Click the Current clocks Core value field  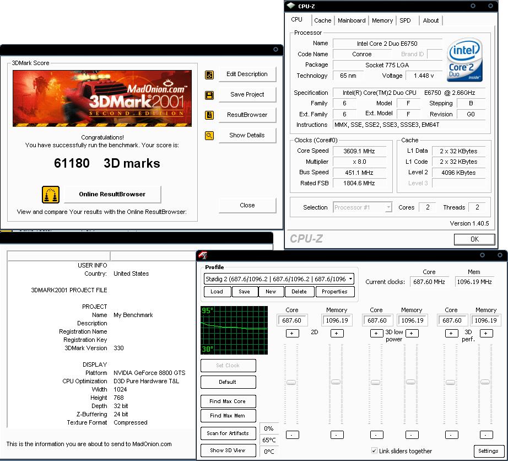pyautogui.click(x=429, y=282)
